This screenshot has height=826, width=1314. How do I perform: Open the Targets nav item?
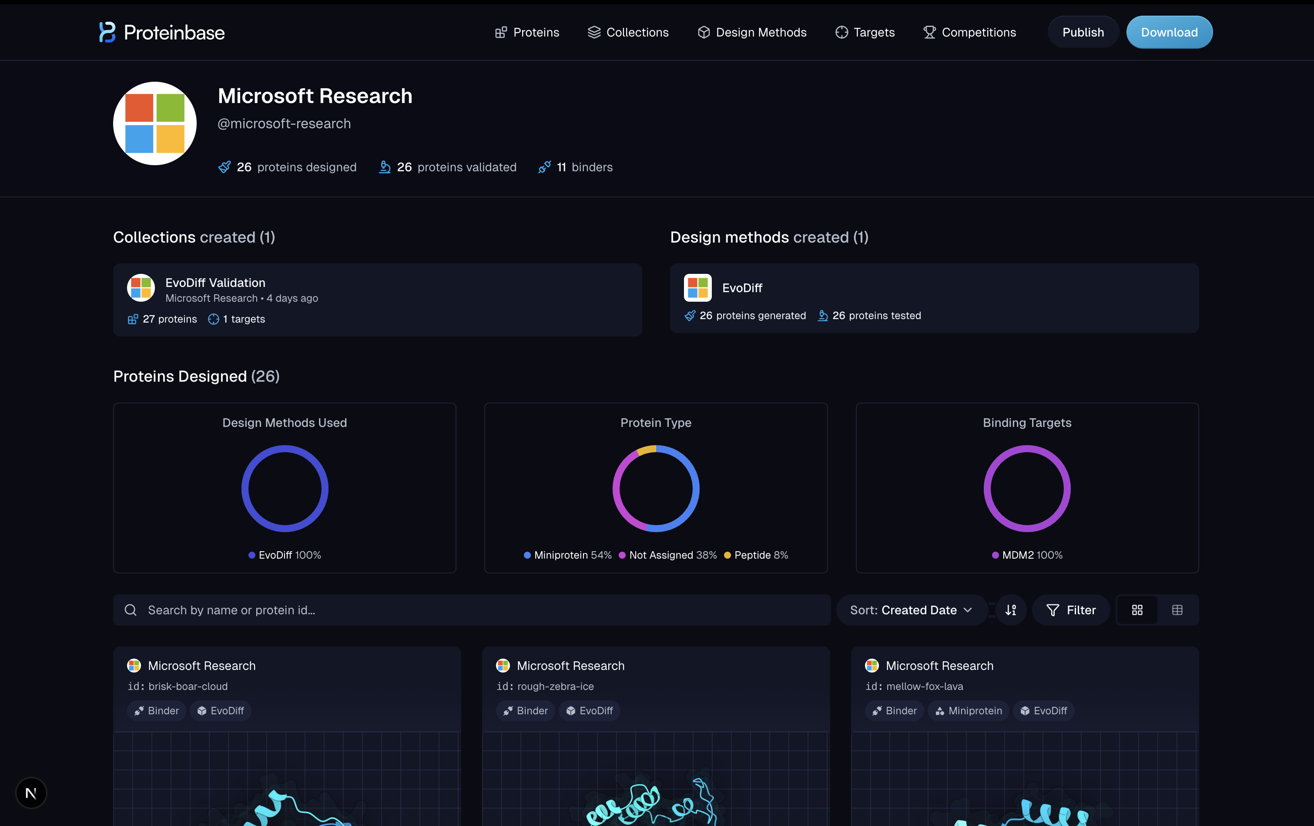point(865,32)
